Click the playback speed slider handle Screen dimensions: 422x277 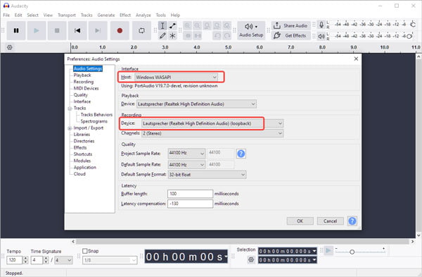(x=352, y=252)
